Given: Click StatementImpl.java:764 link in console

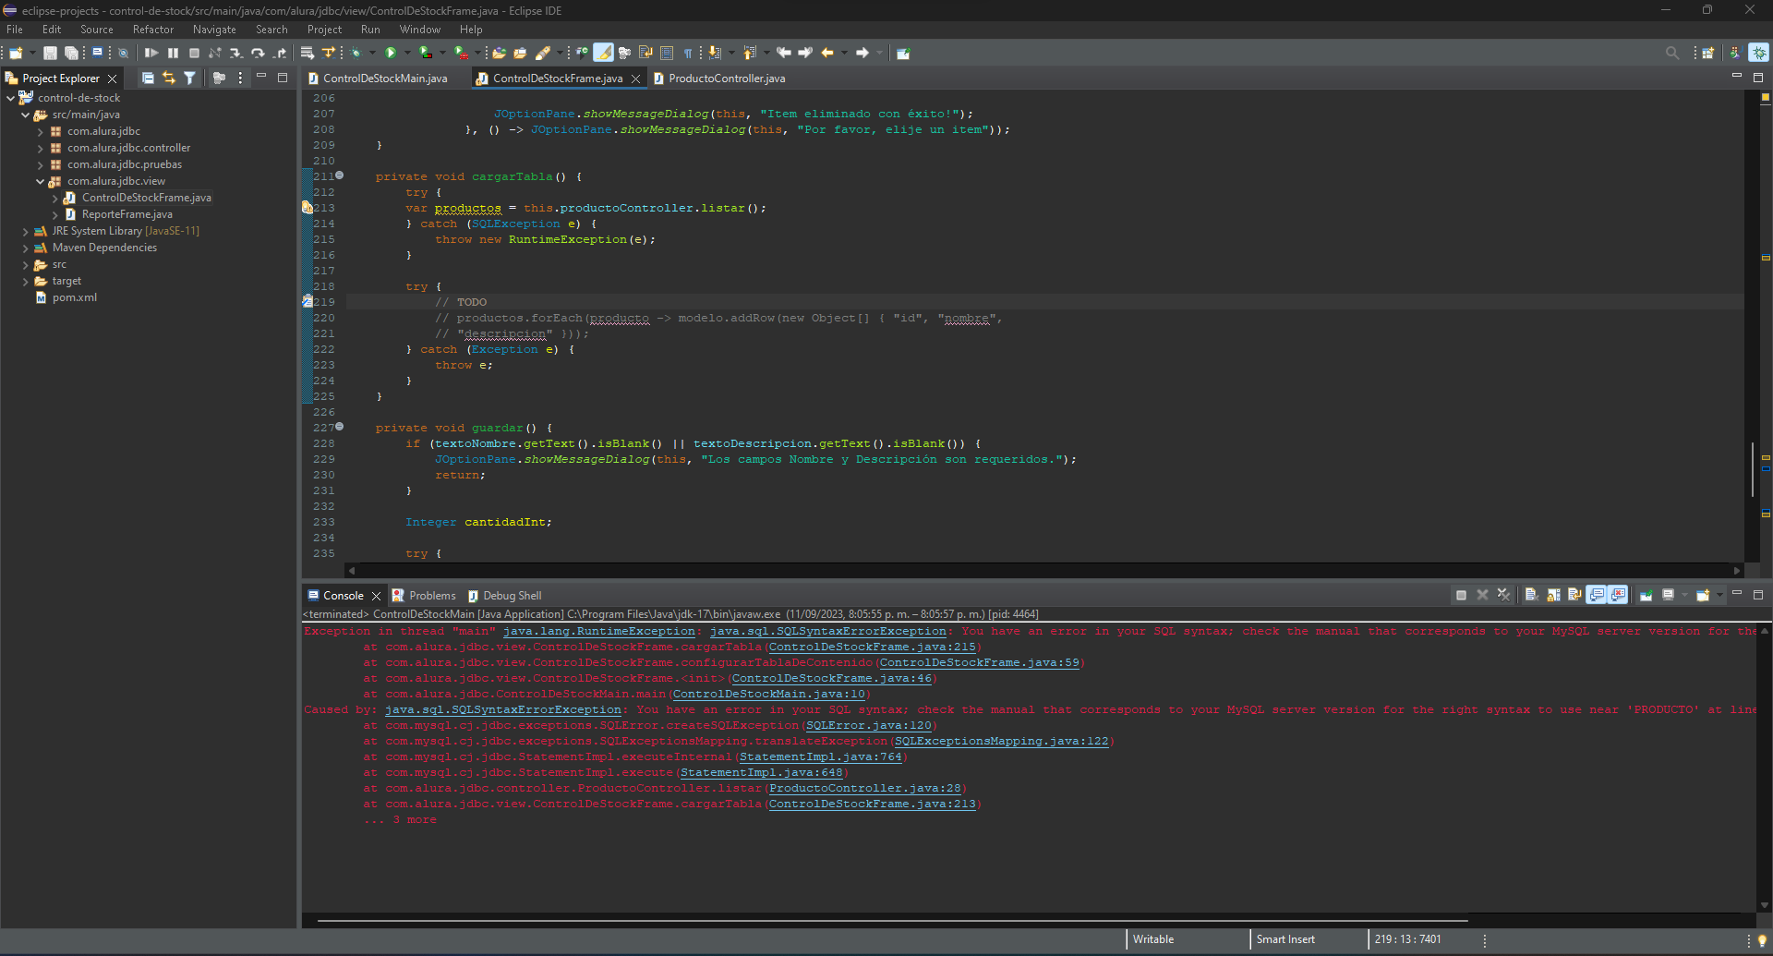Looking at the screenshot, I should coord(820,757).
